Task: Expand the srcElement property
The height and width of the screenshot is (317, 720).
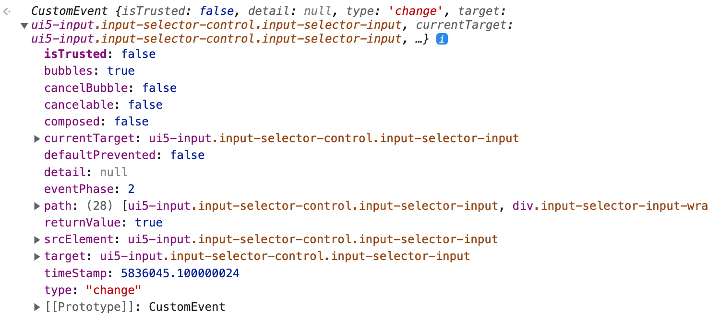Action: (37, 239)
